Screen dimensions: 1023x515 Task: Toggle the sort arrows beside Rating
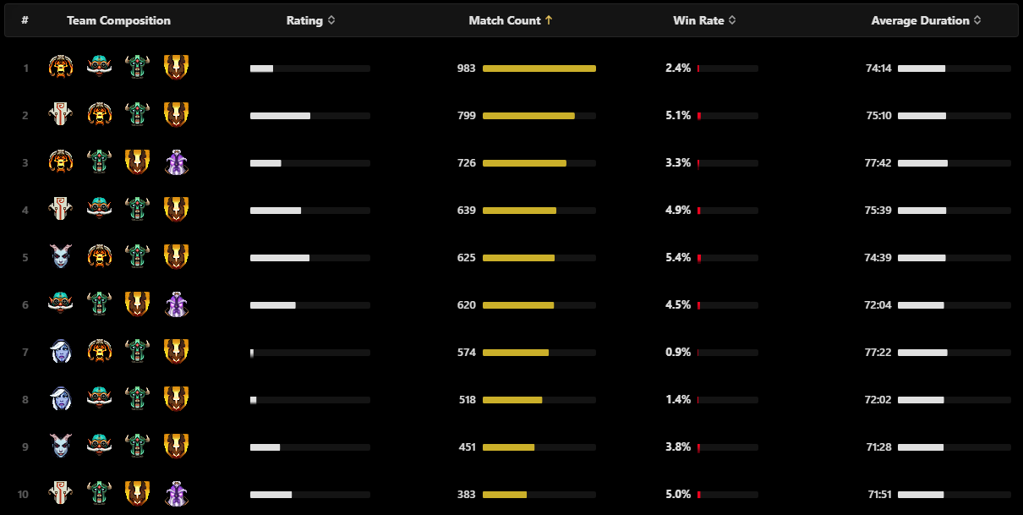[331, 20]
